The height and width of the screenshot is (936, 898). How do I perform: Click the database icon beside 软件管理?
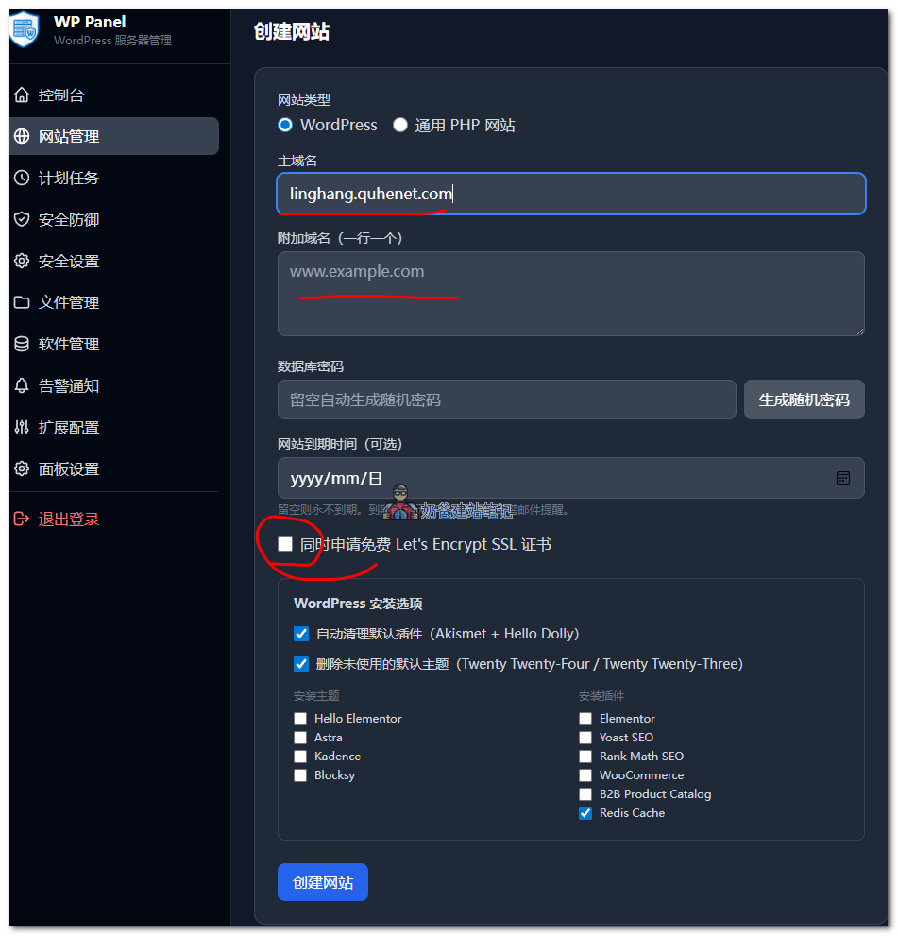click(x=22, y=344)
